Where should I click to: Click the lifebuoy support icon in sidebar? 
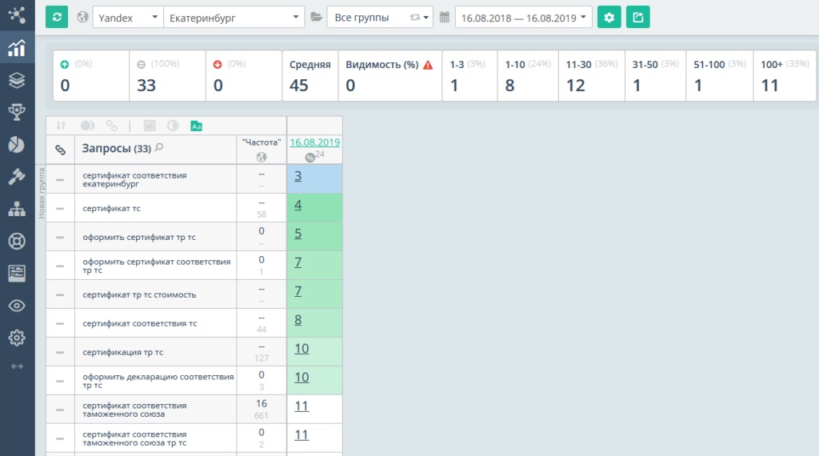click(17, 241)
